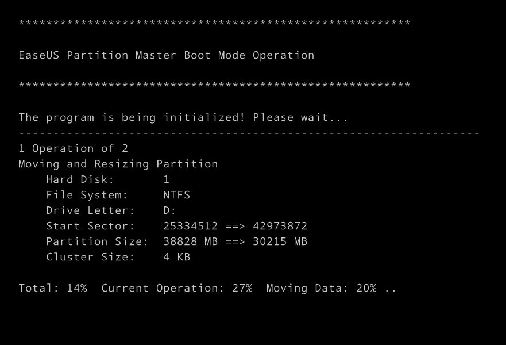Click the start sector value '25334512'
This screenshot has width=506, height=345.
[190, 226]
